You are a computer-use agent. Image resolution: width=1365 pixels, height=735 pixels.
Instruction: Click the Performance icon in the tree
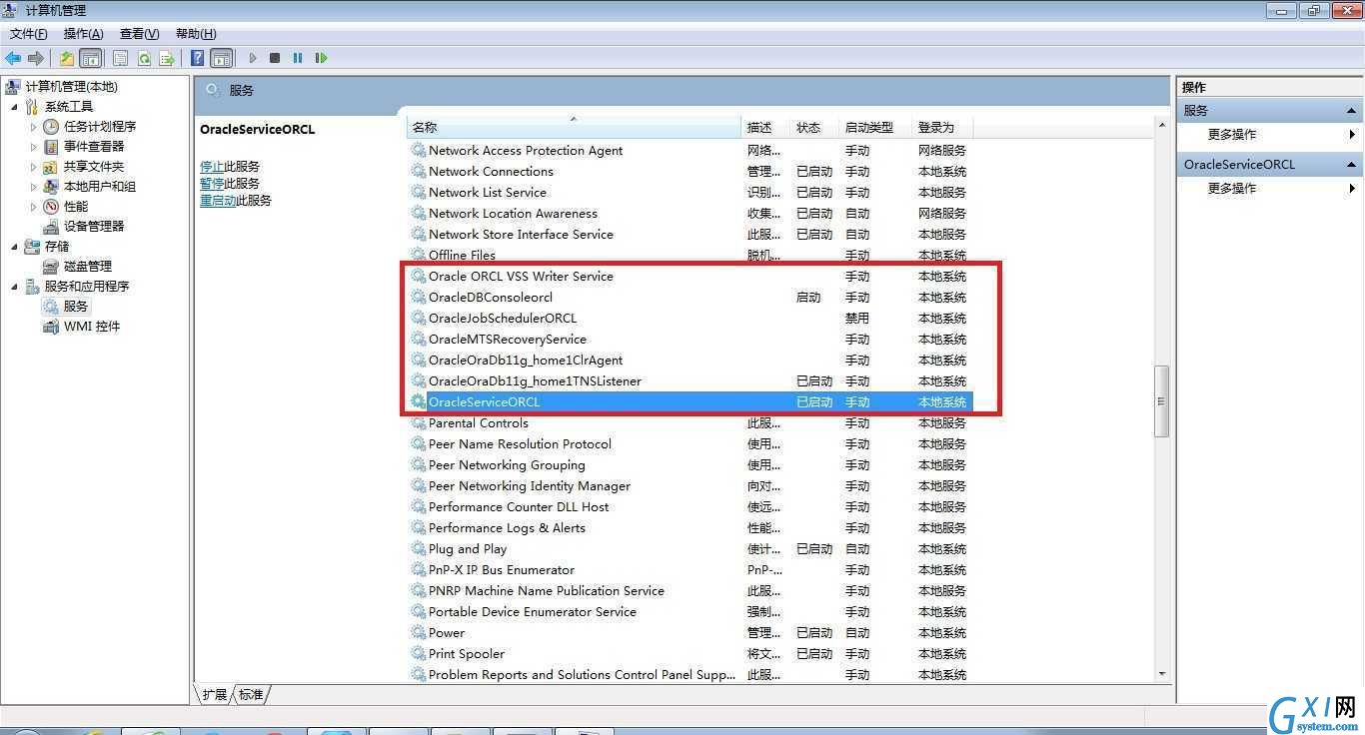click(x=51, y=206)
